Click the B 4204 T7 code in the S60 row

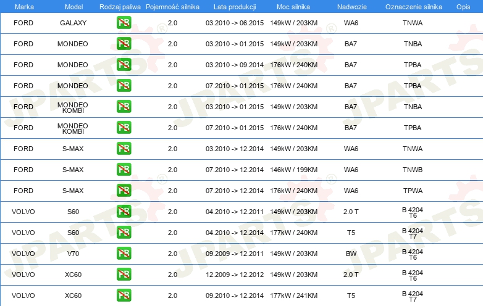(x=413, y=233)
